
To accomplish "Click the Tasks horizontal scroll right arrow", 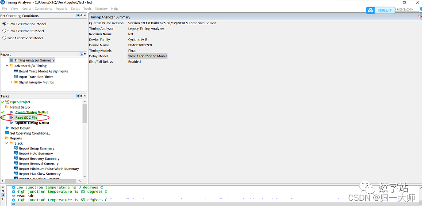I will coord(80,181).
